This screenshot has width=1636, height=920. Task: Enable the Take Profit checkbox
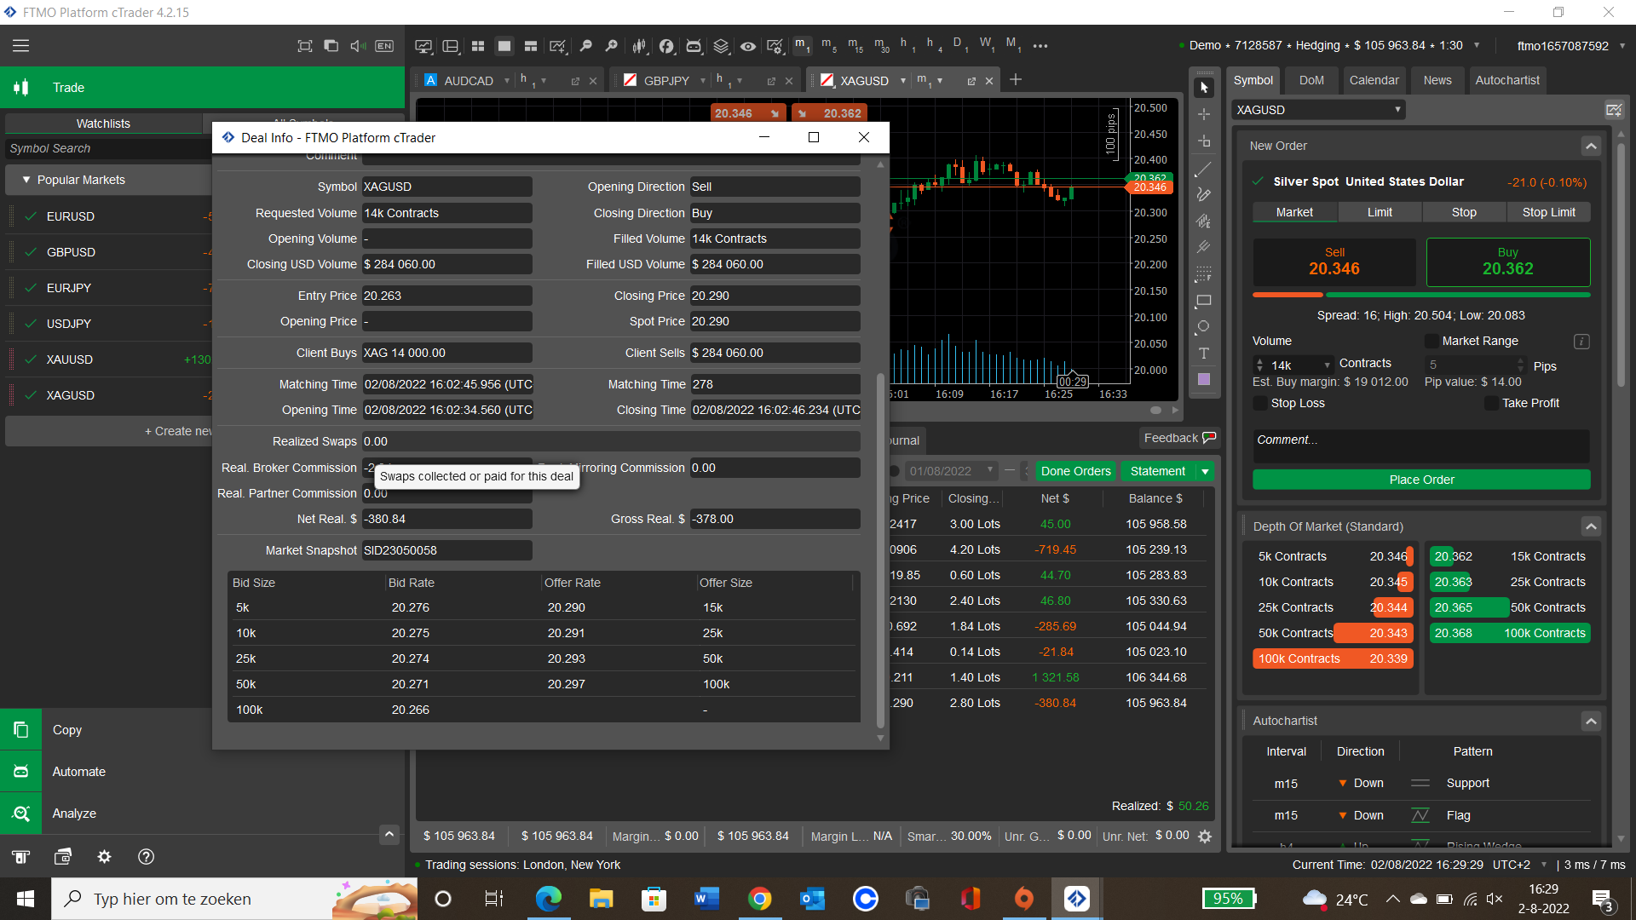pyautogui.click(x=1491, y=404)
